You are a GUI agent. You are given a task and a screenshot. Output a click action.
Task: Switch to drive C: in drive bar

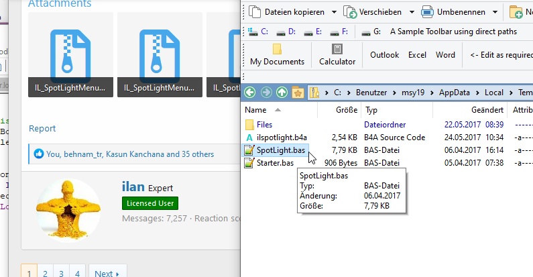click(x=258, y=32)
